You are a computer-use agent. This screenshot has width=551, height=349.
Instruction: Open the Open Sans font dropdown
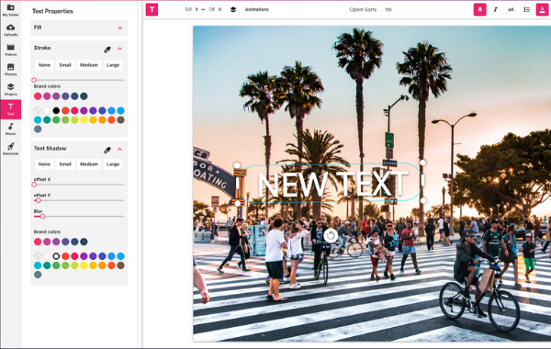click(363, 9)
